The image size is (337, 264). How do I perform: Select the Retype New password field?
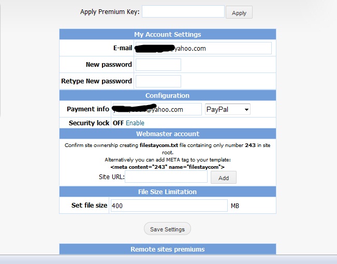point(158,81)
